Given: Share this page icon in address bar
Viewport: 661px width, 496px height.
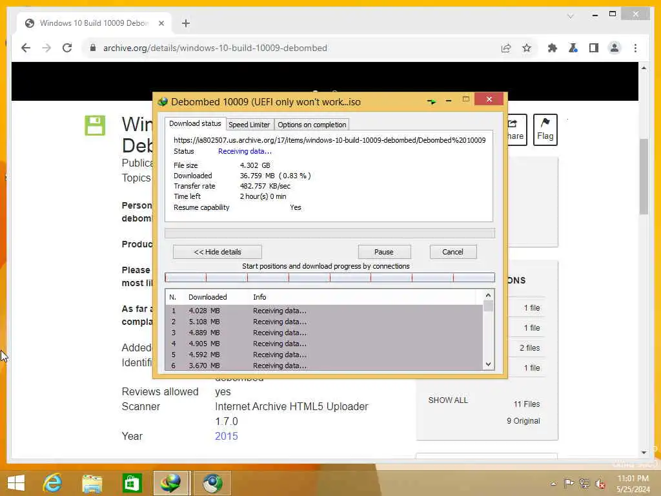Looking at the screenshot, I should [506, 48].
